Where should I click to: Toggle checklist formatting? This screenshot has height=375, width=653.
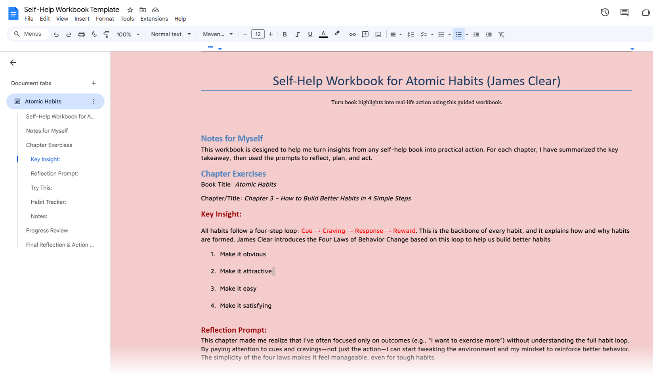pos(424,34)
